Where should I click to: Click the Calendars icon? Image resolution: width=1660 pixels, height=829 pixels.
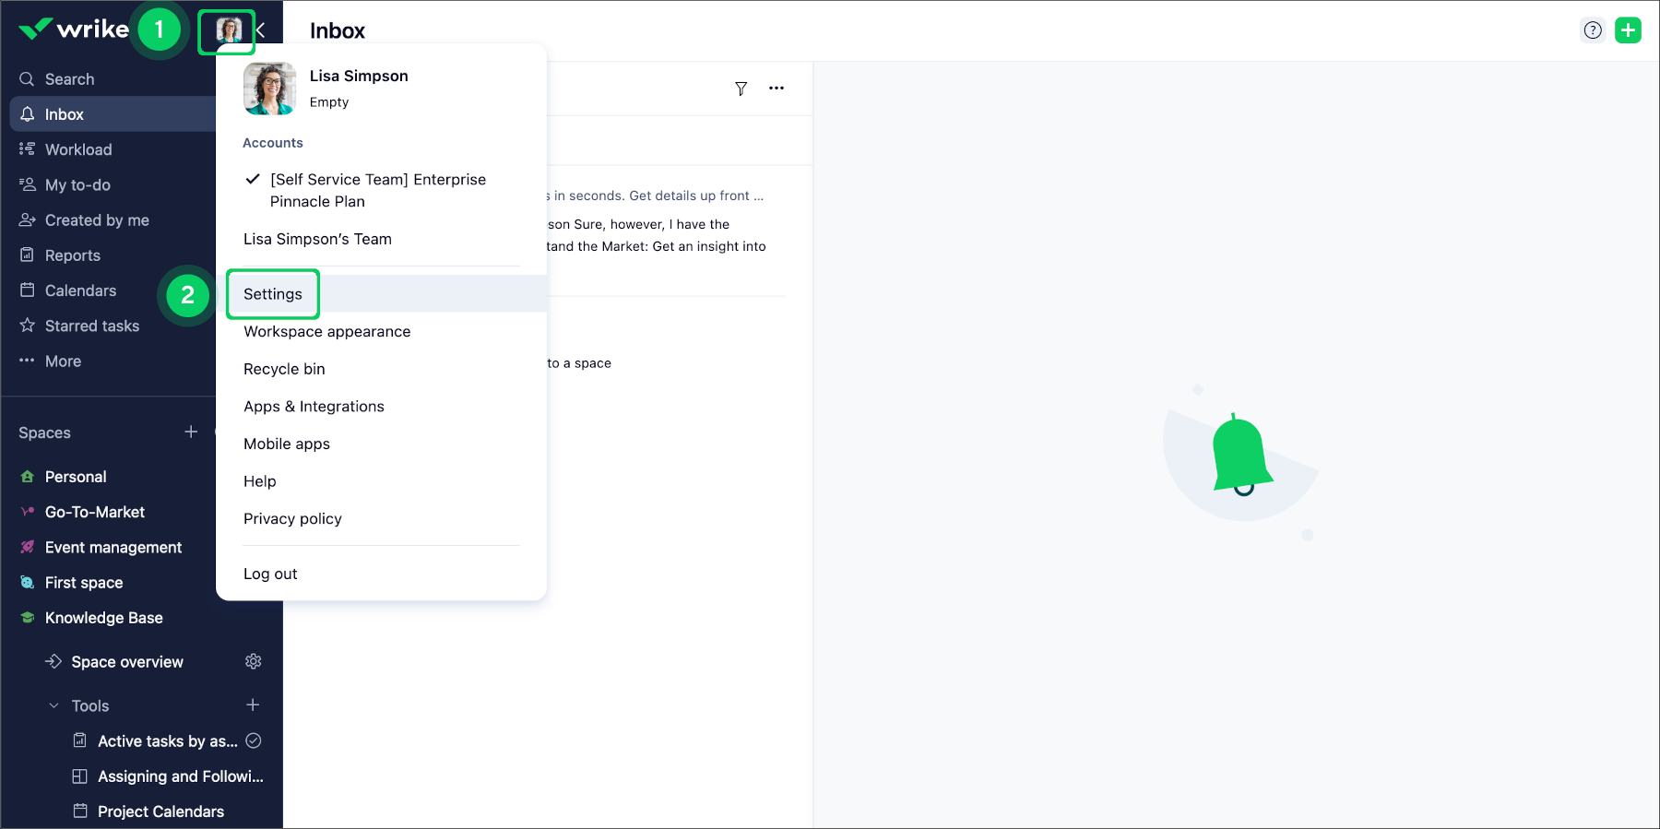pos(27,290)
